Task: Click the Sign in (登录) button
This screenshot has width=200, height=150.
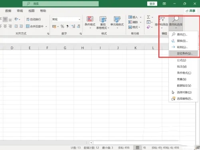Action: [152, 4]
